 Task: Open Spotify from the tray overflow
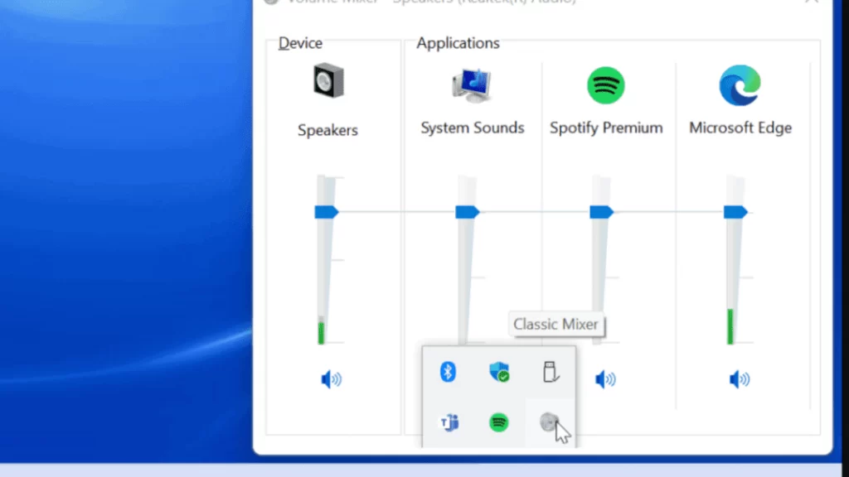click(498, 422)
